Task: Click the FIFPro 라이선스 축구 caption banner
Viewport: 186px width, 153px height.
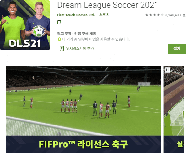Action: (x=83, y=144)
